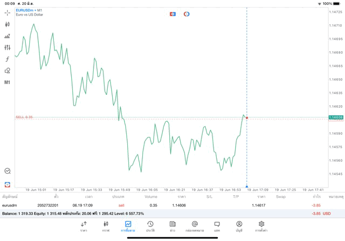Open the ประวัติ history tab
The width and height of the screenshot is (345, 241).
(x=150, y=226)
